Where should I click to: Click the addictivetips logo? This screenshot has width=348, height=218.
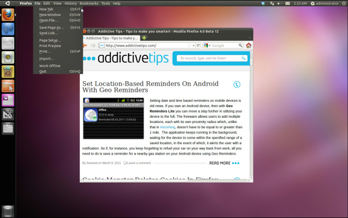click(126, 58)
